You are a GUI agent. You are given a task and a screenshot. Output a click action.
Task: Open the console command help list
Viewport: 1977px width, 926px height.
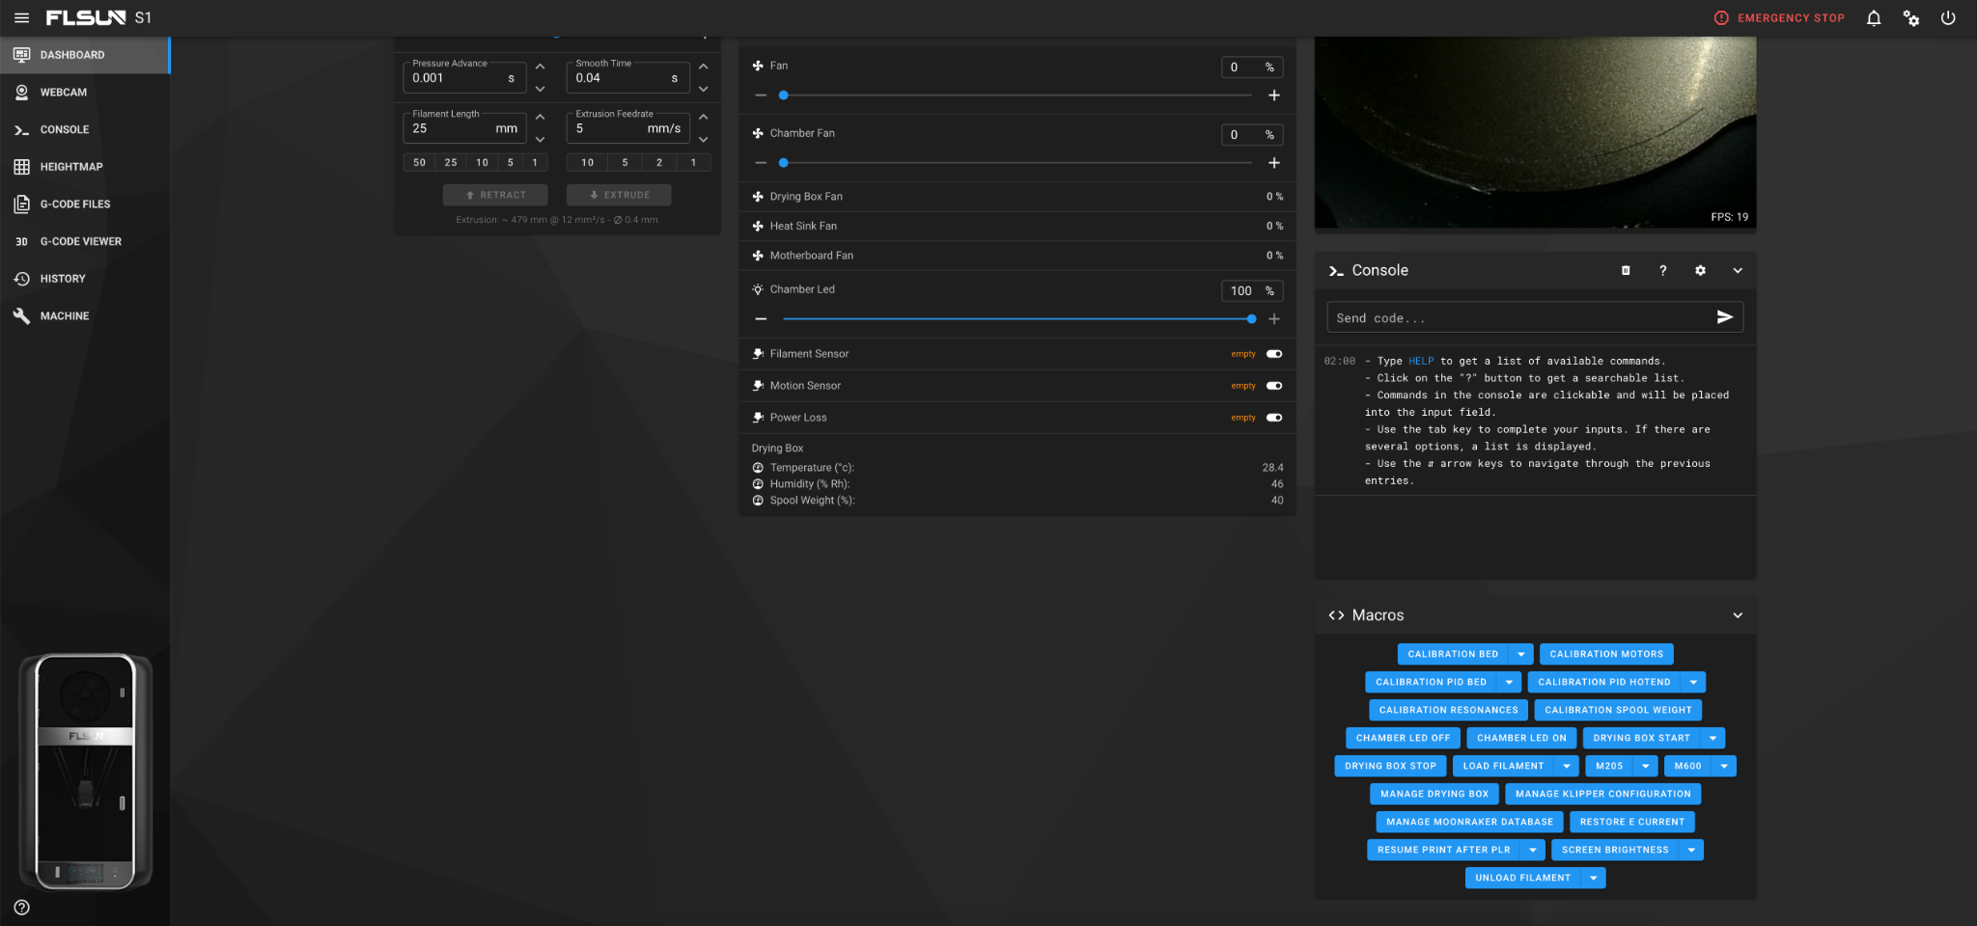tap(1662, 271)
